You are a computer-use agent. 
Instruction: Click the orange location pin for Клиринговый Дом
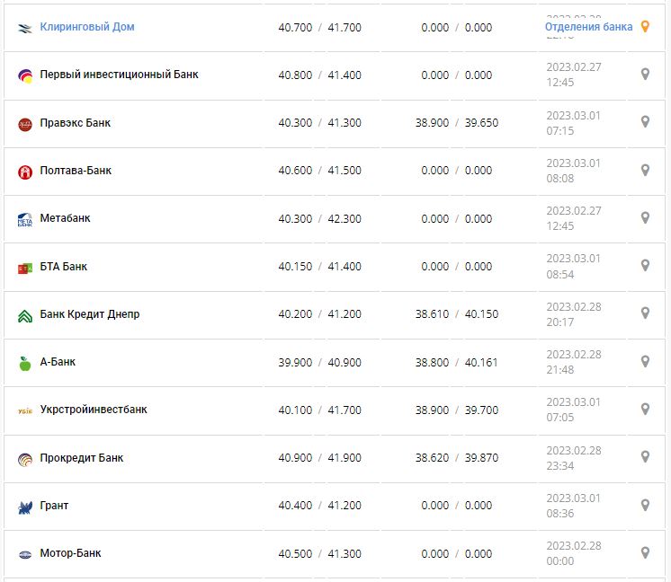pyautogui.click(x=645, y=27)
